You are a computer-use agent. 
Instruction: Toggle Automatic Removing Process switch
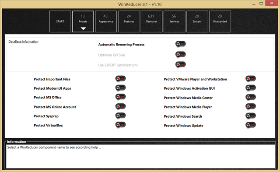pos(181,44)
